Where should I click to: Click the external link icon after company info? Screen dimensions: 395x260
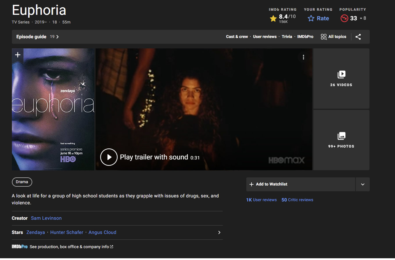[112, 247]
